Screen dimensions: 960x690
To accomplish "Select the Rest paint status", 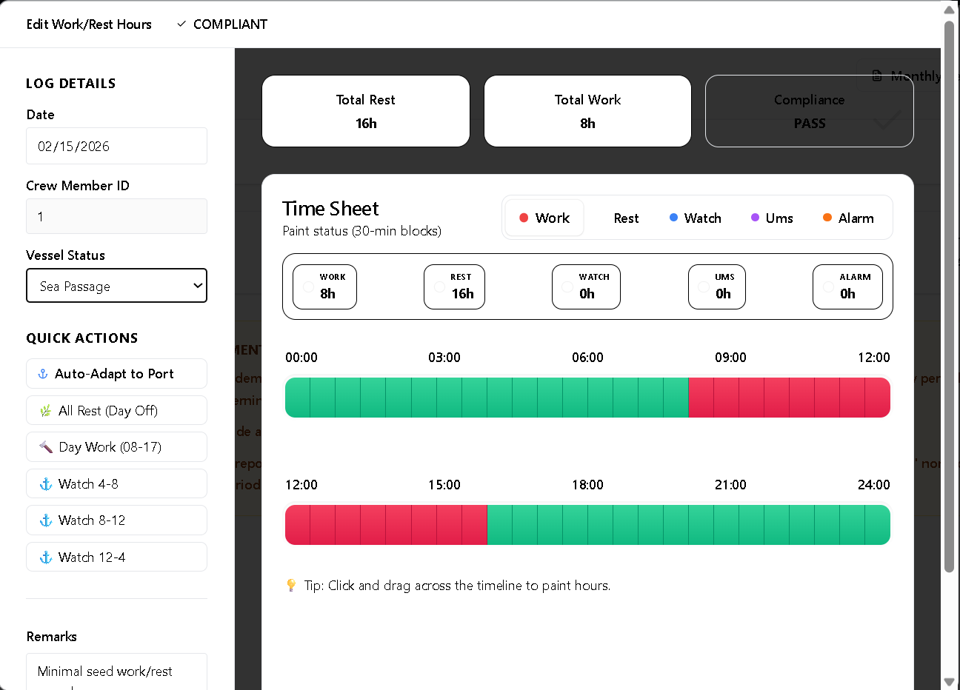I will [x=626, y=218].
